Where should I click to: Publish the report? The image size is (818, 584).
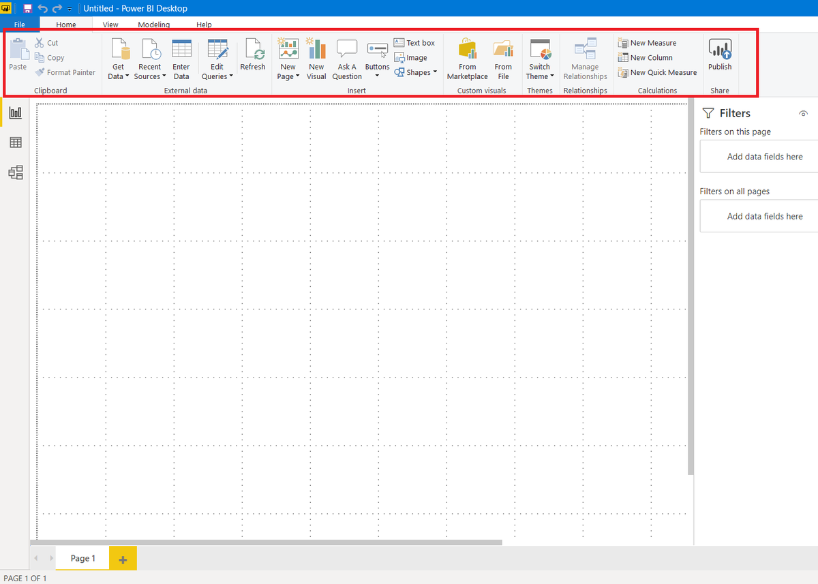[x=720, y=55]
